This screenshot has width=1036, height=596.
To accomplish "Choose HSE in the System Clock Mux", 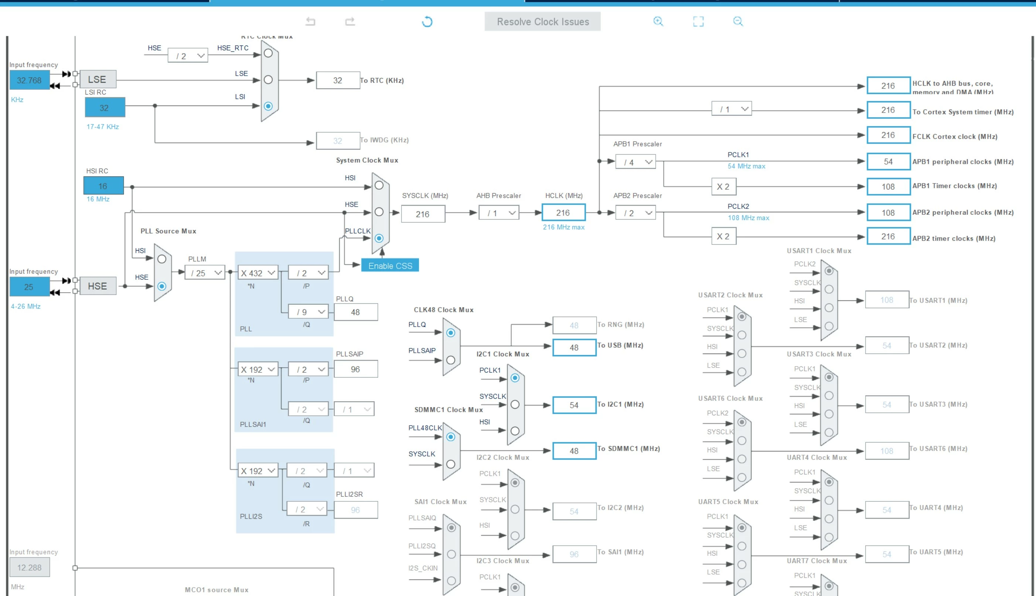I will coord(379,212).
